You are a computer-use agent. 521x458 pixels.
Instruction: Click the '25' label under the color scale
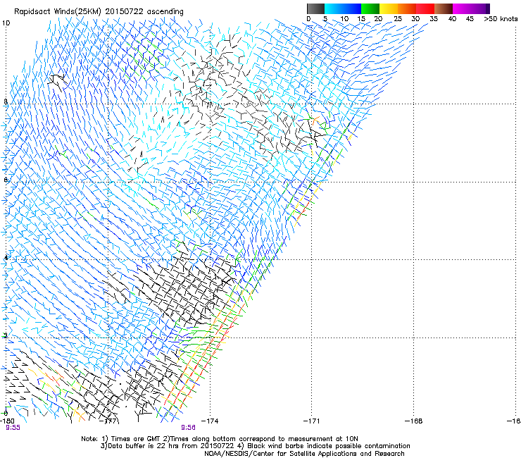click(x=398, y=18)
